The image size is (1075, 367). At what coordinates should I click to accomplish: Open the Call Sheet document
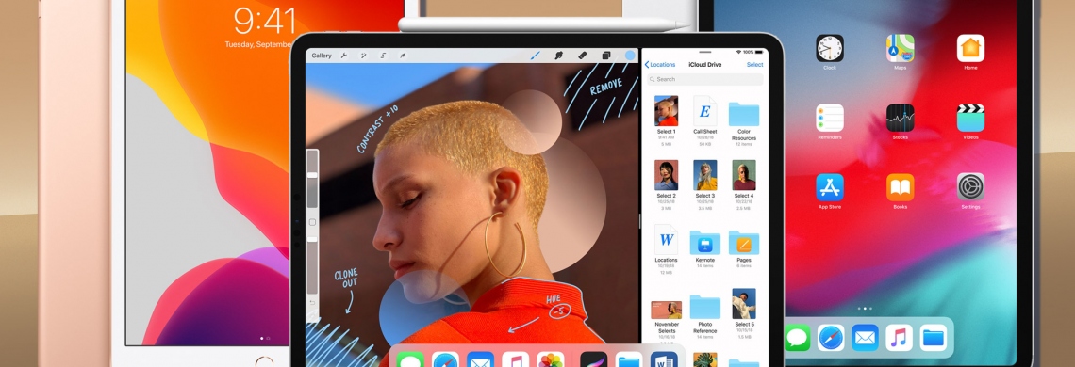point(704,120)
